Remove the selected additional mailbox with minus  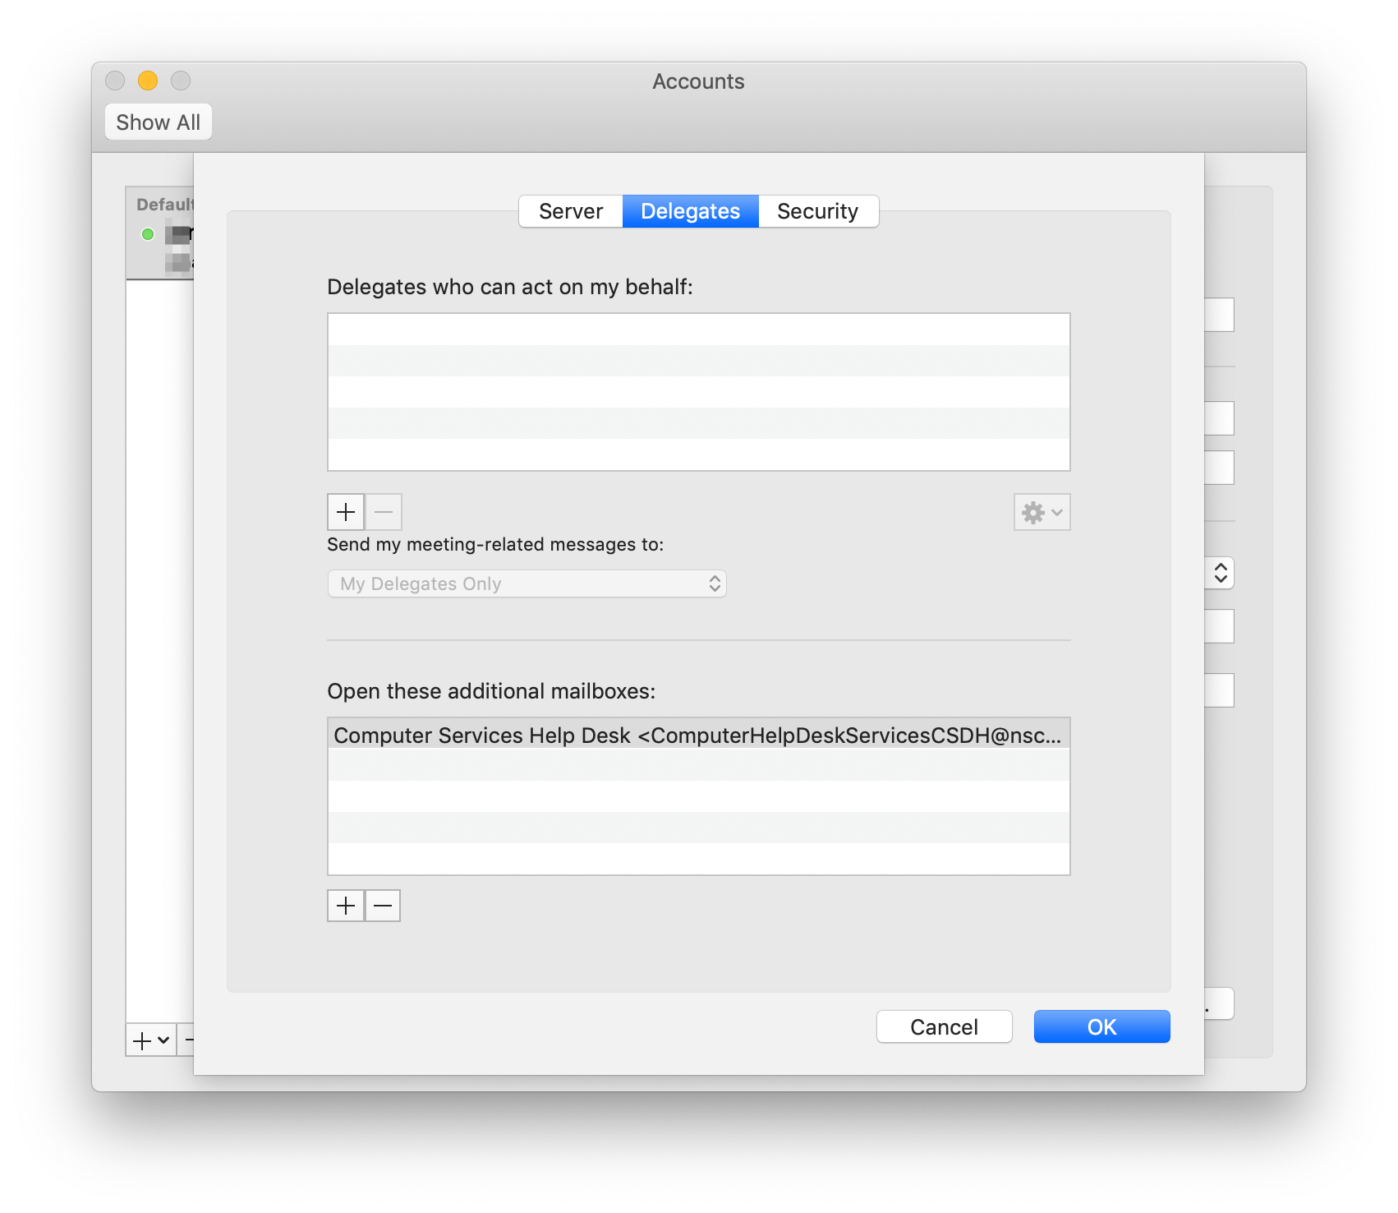tap(383, 906)
